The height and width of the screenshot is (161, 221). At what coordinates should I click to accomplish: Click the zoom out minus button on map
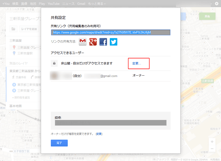click(x=212, y=149)
